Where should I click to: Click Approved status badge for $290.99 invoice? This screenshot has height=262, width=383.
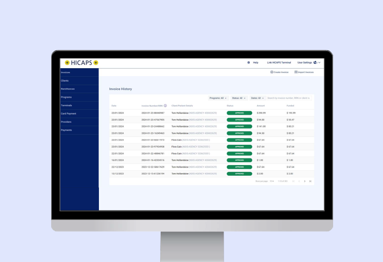click(x=239, y=113)
